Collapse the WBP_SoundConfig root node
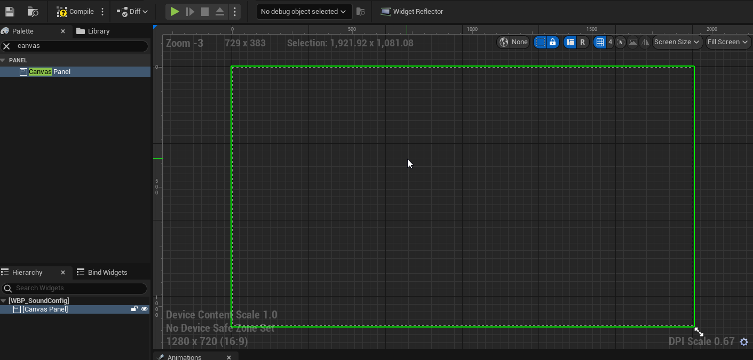The width and height of the screenshot is (753, 360). (x=3, y=301)
